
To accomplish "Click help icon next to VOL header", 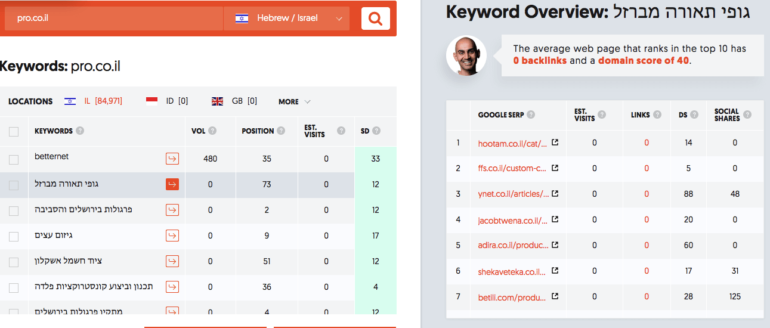I will coord(212,131).
